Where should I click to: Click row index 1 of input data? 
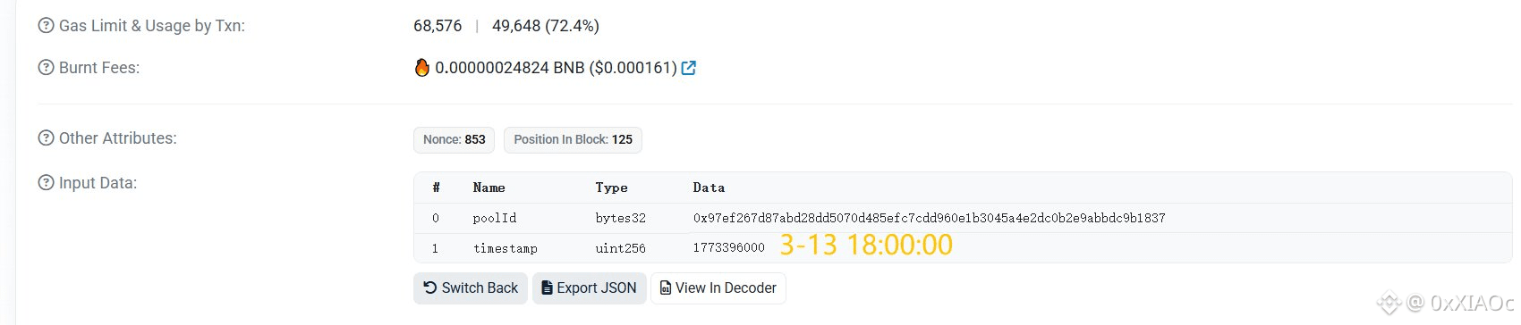(436, 248)
